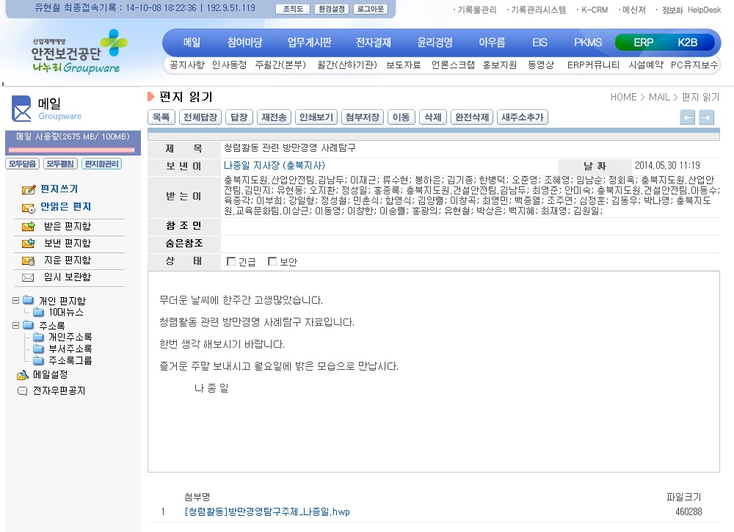Click the sent mail icon beside 보낸 편지함
Viewport: 734px width, 532px height.
pos(29,244)
